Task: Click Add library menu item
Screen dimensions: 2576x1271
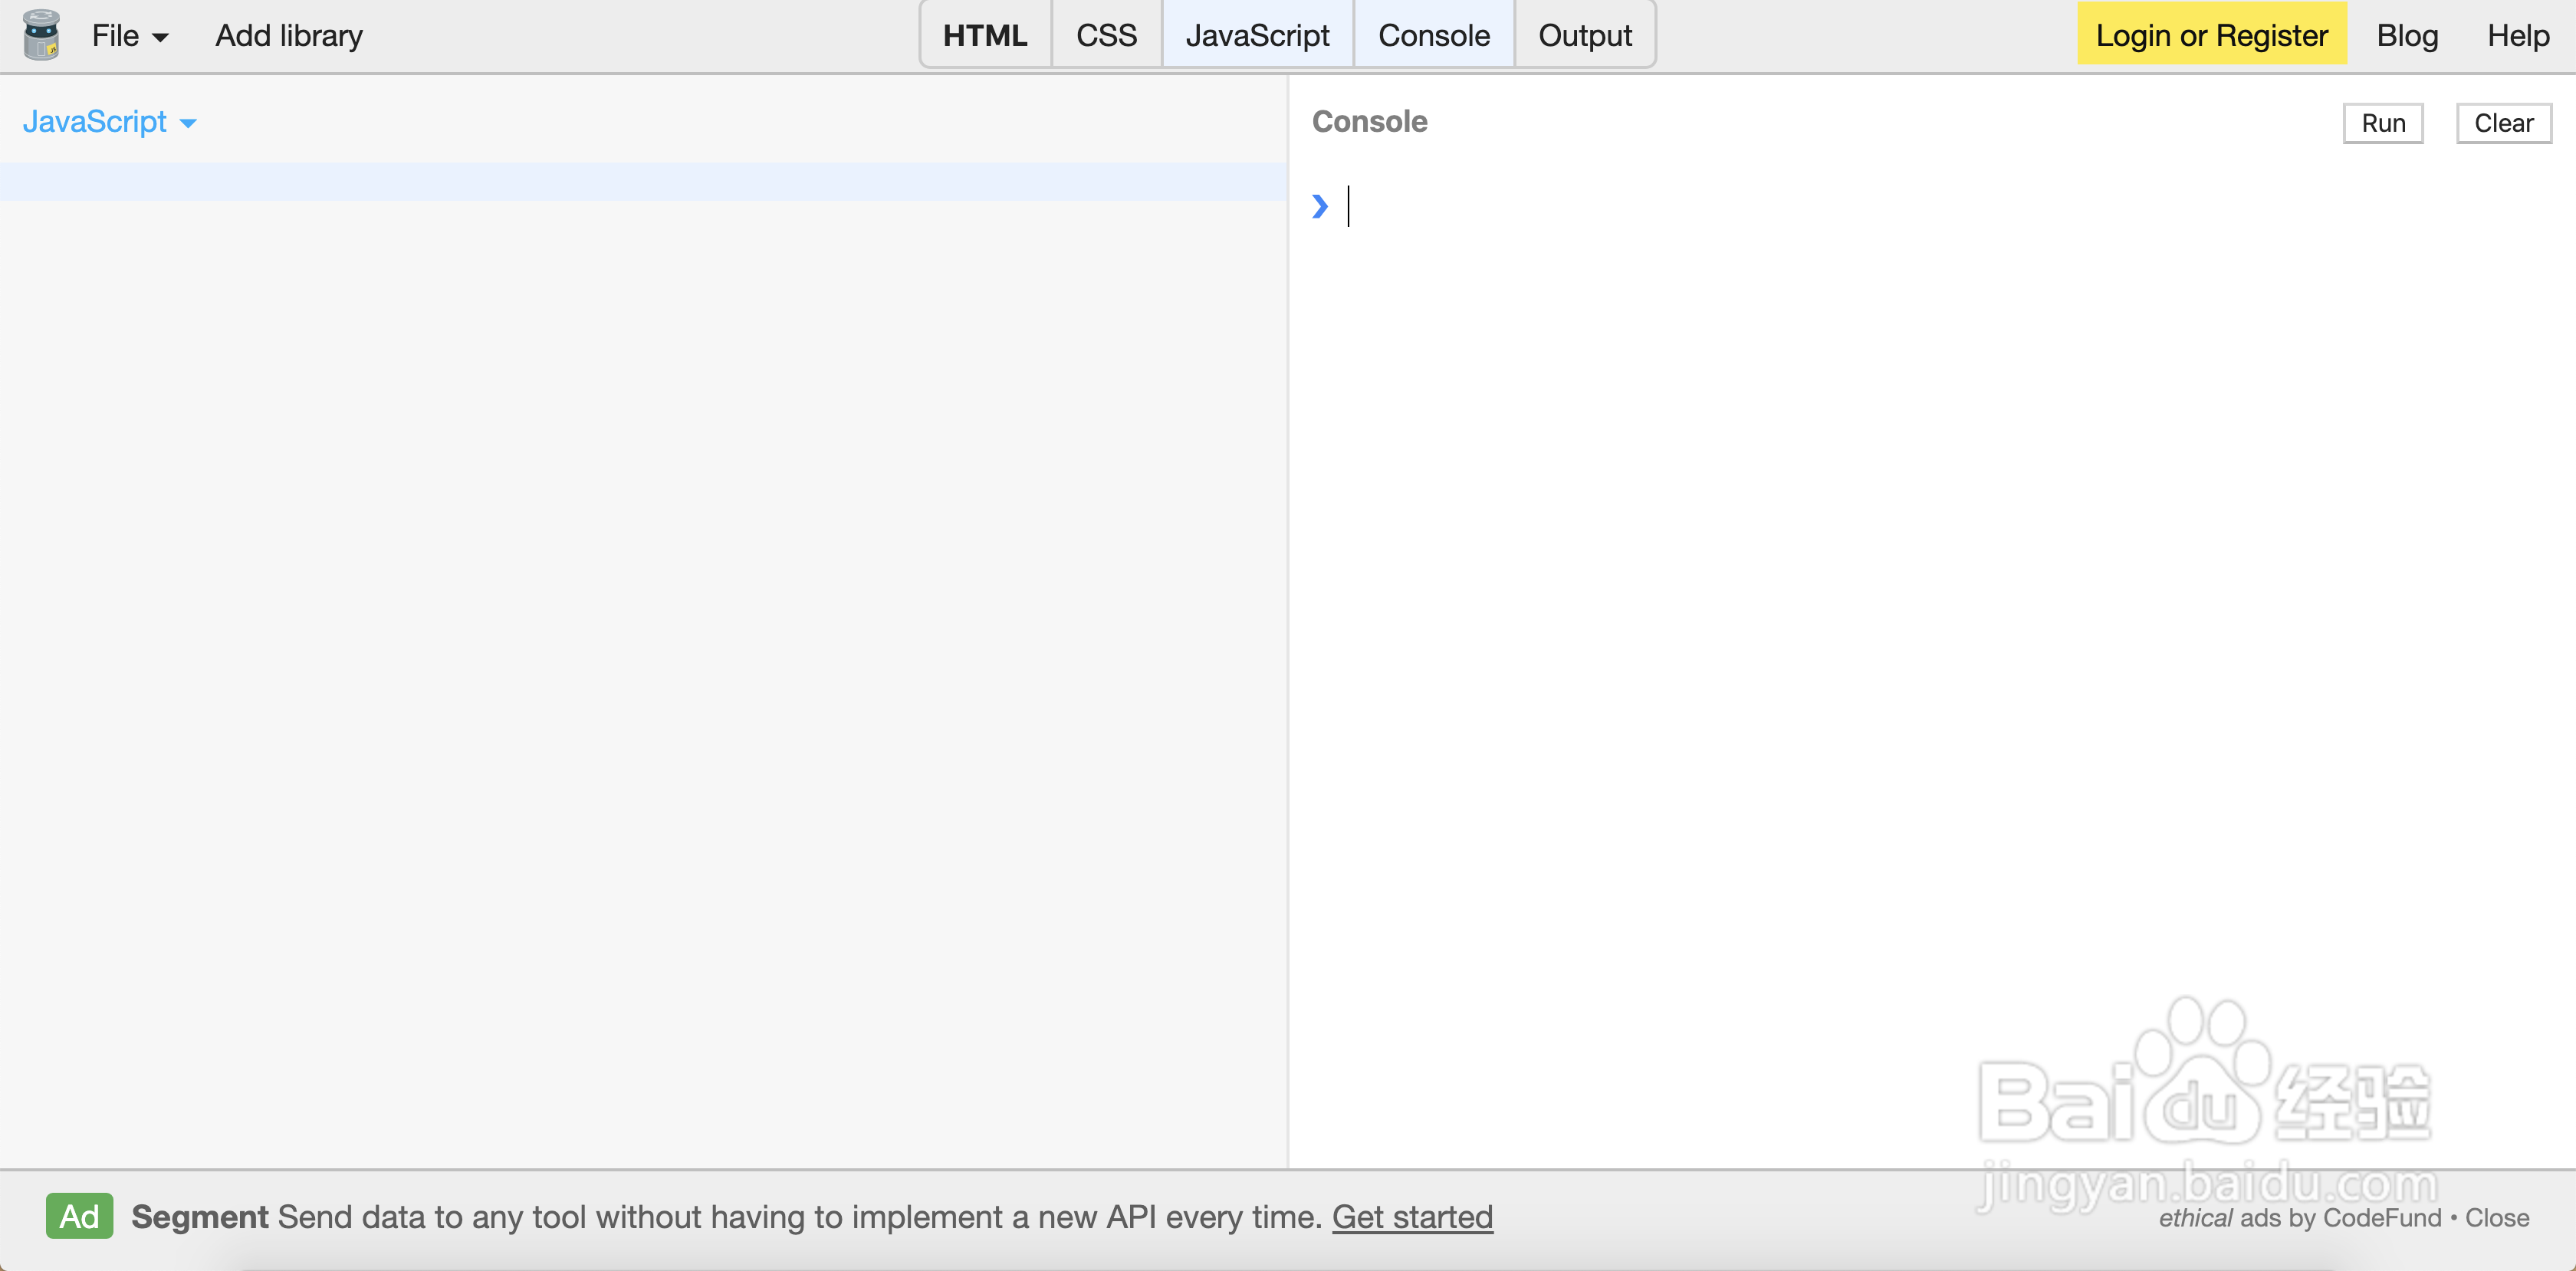Action: click(x=289, y=36)
